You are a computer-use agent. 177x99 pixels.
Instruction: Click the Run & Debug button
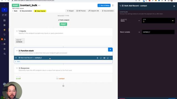pyautogui.click(x=104, y=5)
